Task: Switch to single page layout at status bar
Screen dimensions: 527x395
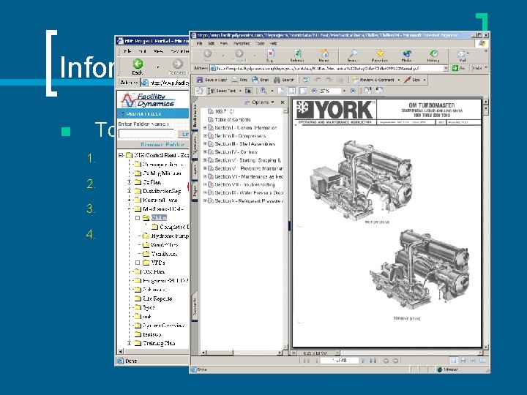Action: coord(453,361)
